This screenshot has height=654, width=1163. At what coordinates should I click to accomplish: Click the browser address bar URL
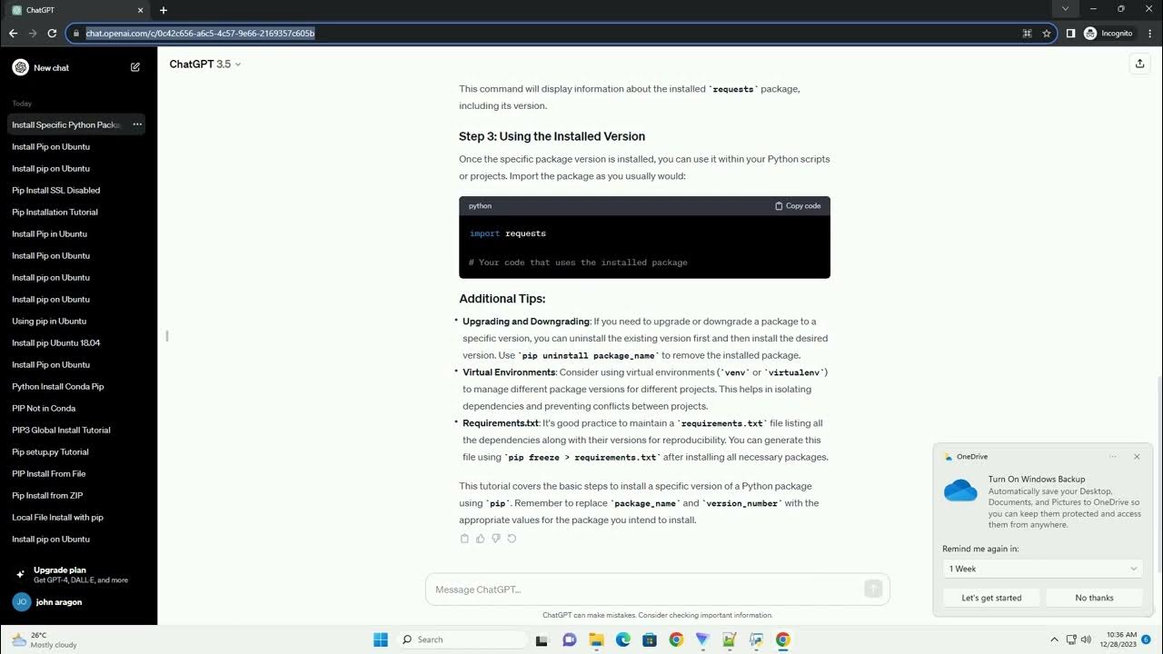click(200, 34)
